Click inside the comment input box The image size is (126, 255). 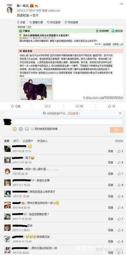[x=68, y=122]
